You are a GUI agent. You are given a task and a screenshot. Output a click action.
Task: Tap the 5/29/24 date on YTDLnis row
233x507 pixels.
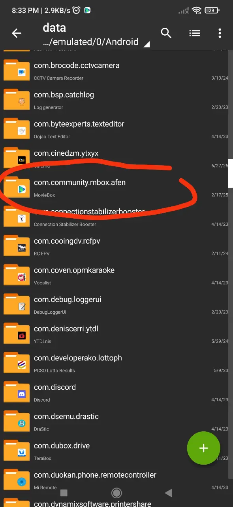220,341
